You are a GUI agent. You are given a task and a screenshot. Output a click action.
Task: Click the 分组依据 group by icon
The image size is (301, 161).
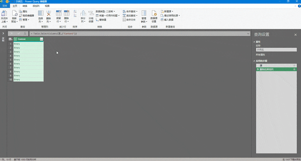tap(91, 14)
